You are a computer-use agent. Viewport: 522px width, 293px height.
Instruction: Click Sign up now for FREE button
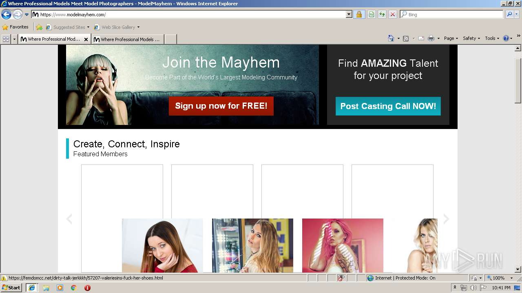click(221, 106)
